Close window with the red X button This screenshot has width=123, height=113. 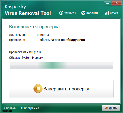(x=116, y=3)
